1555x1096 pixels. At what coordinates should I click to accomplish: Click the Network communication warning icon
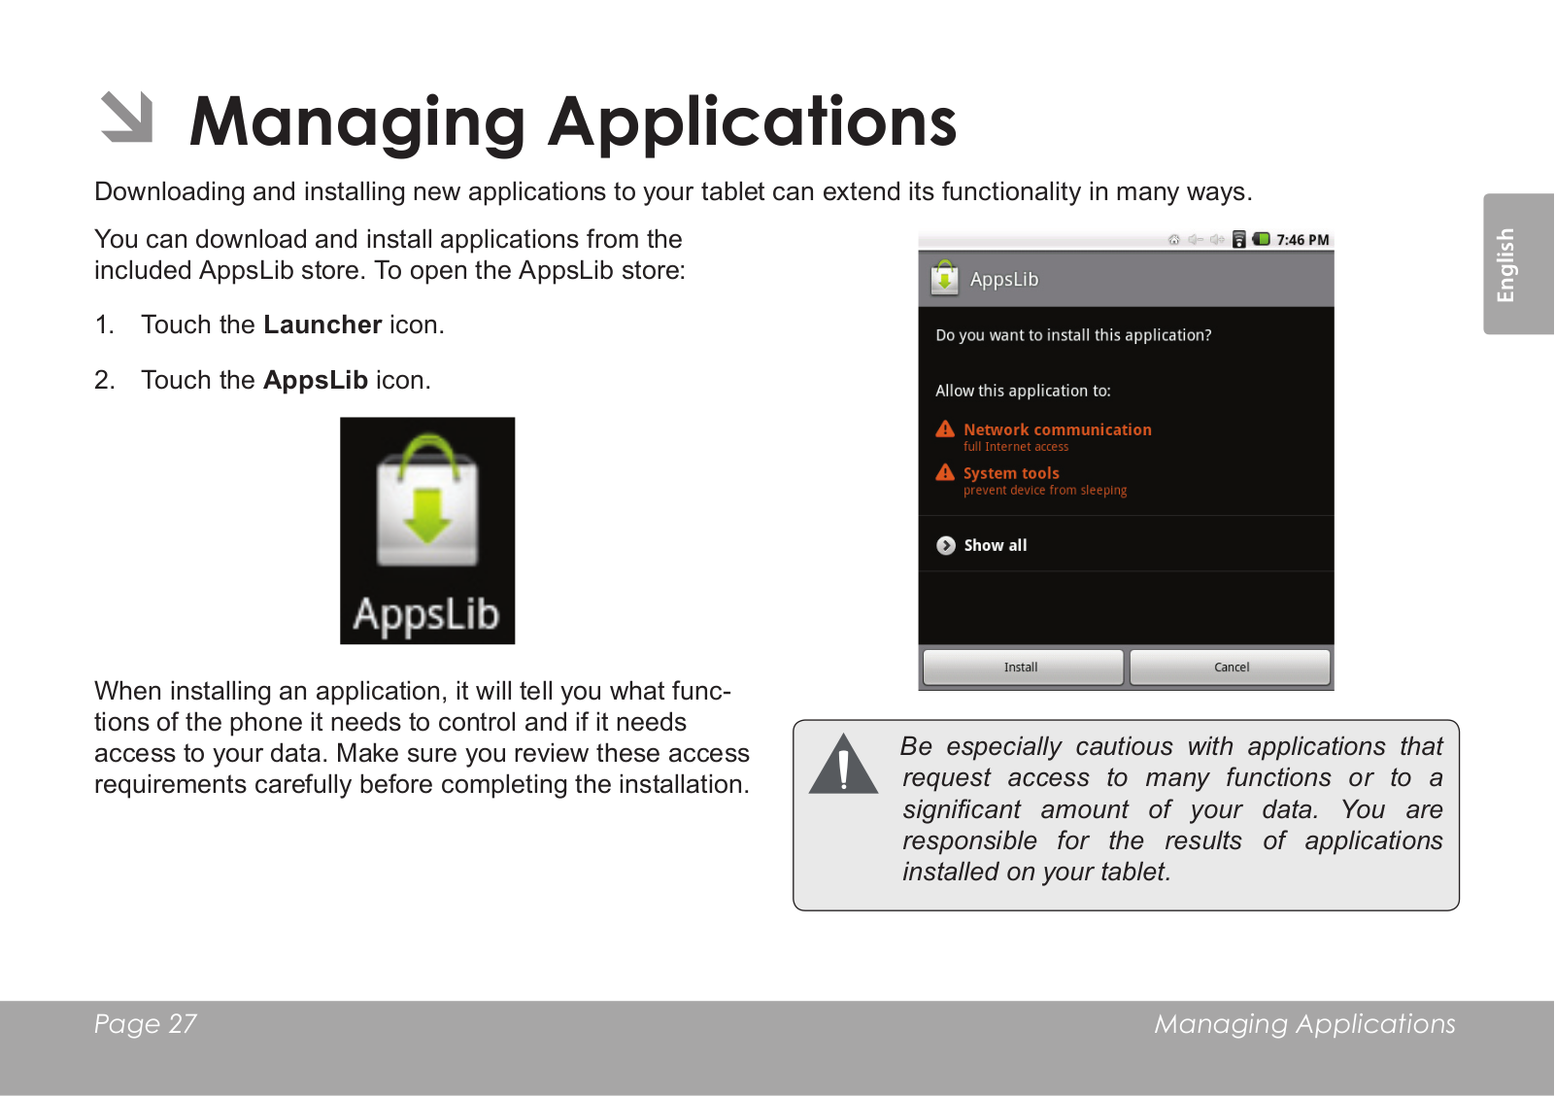pyautogui.click(x=945, y=428)
